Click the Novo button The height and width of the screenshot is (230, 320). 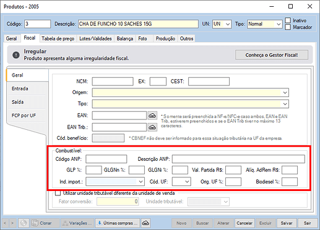(181, 223)
